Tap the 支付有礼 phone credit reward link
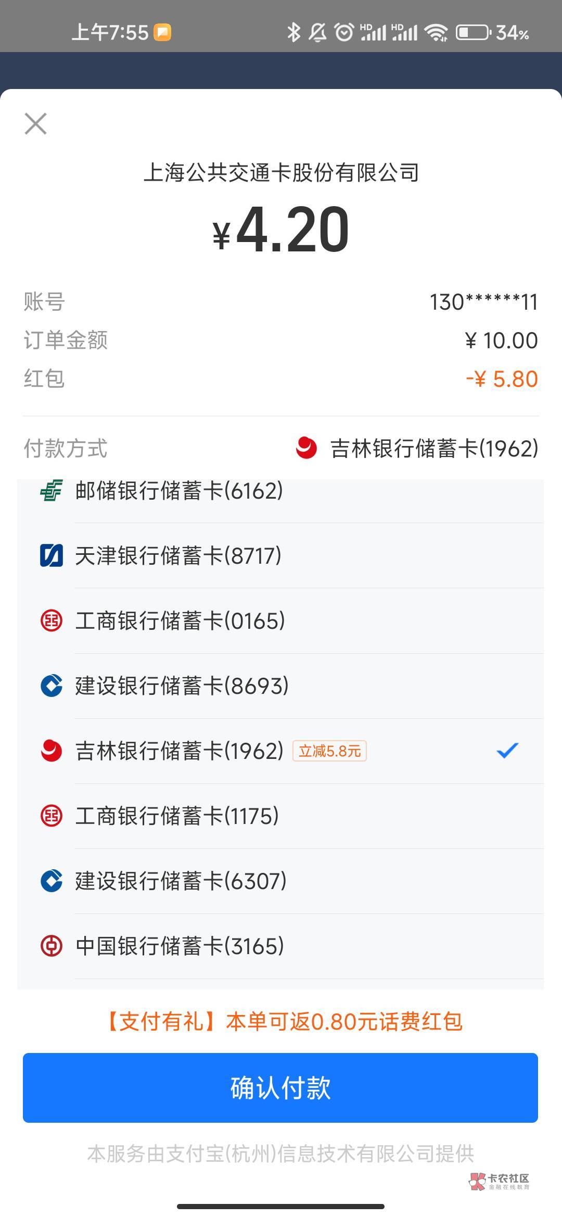The image size is (562, 1218). click(x=284, y=1021)
